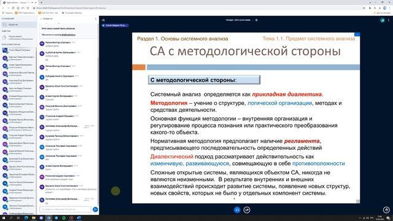Open Windows Start menu
The width and height of the screenshot is (393, 221).
pyautogui.click(x=4, y=218)
